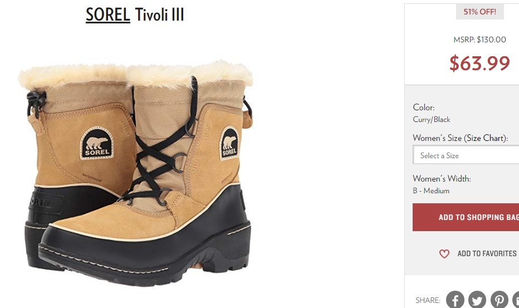The image size is (519, 308).
Task: Open the Select a Size dropdown
Action: (466, 155)
